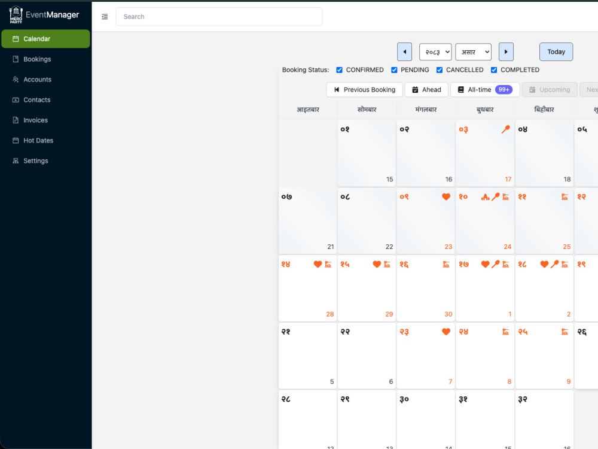Go to previous month with left arrow

pyautogui.click(x=404, y=51)
